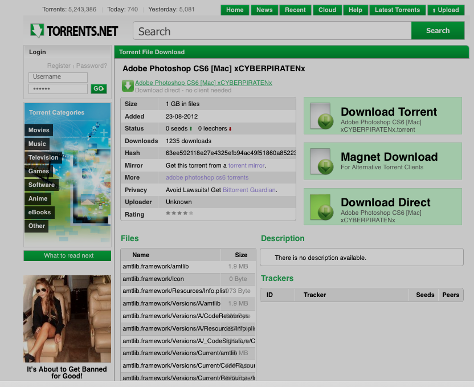Click the Download Torrent file icon
The width and height of the screenshot is (474, 387).
322,116
